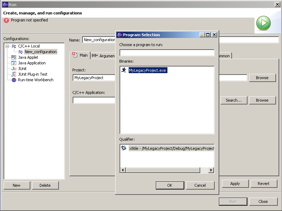Click Browse next to the Project field

click(x=262, y=78)
